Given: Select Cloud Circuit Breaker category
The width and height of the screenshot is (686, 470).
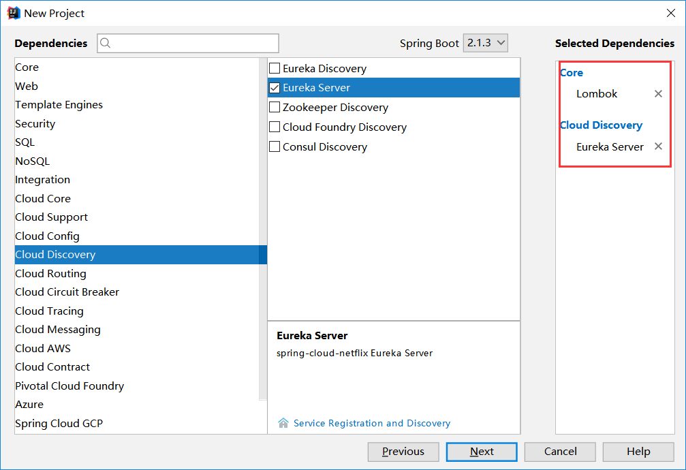Looking at the screenshot, I should coord(136,292).
